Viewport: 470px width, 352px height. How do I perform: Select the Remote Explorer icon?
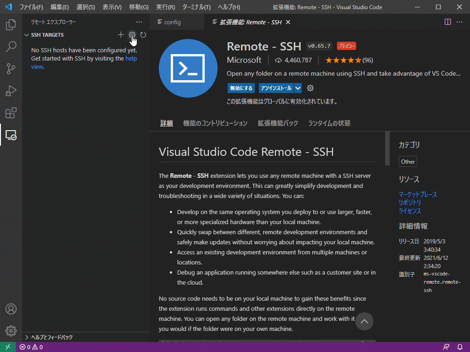tap(11, 136)
